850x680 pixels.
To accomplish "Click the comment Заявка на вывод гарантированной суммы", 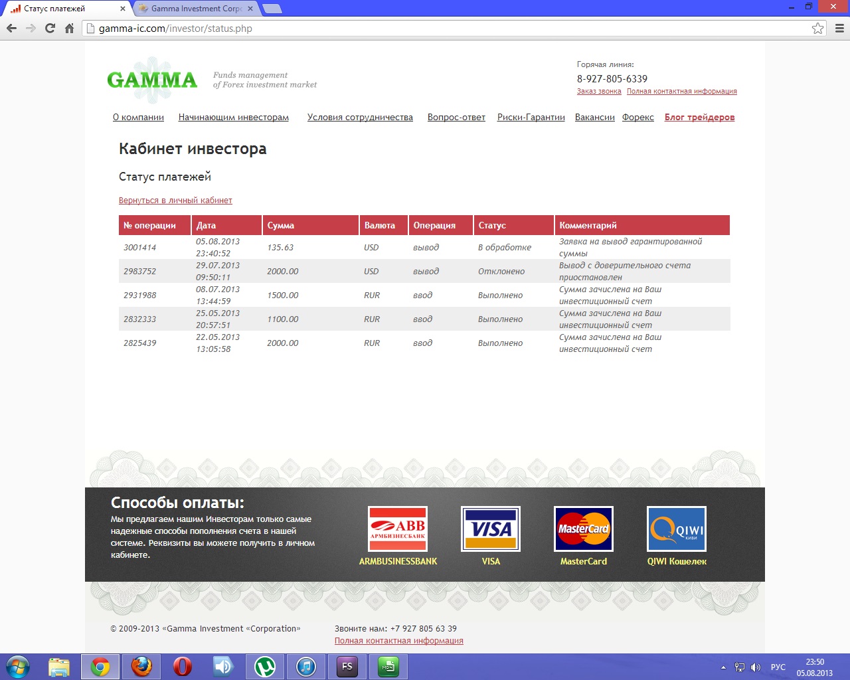I will [x=631, y=248].
